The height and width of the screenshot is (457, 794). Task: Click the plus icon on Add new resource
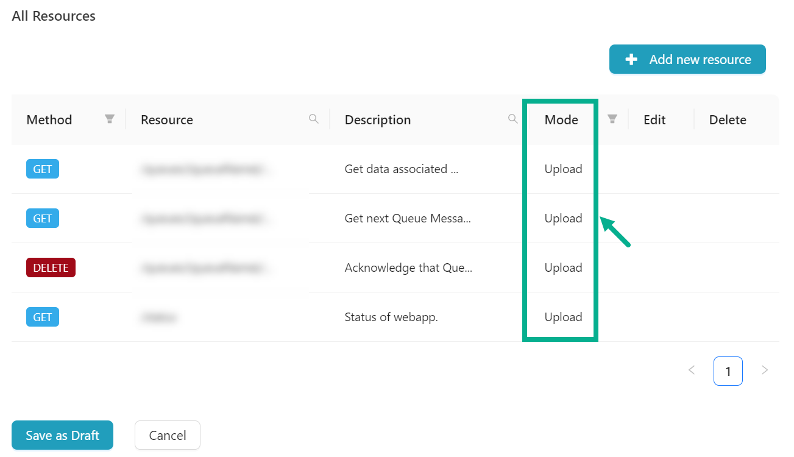tap(632, 60)
